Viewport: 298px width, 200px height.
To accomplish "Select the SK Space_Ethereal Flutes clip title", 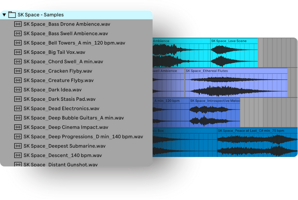I will [x=236, y=71].
